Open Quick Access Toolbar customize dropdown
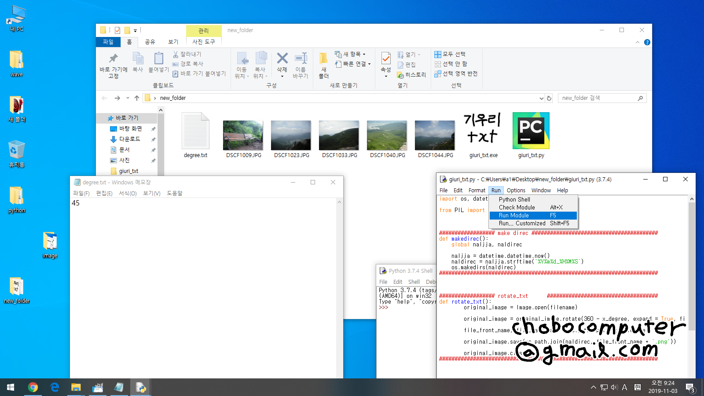Image resolution: width=704 pixels, height=396 pixels. [136, 30]
